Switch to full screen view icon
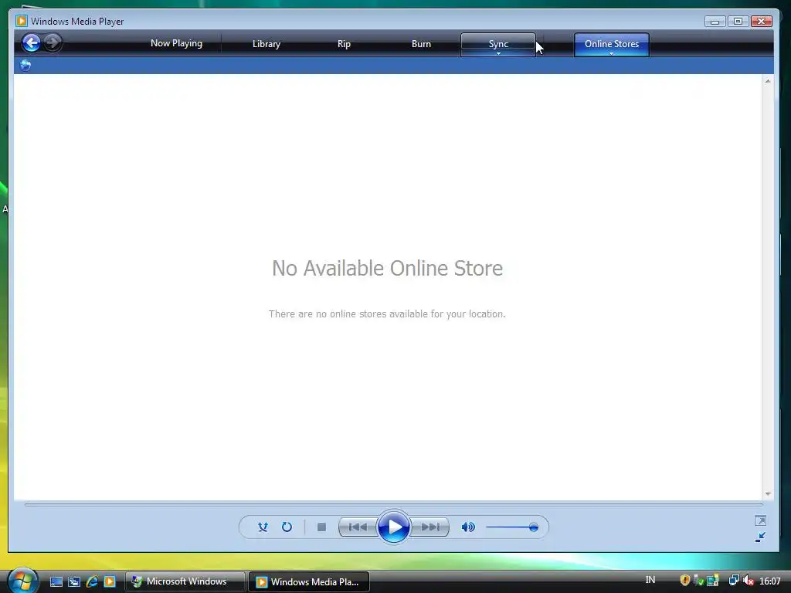This screenshot has width=791, height=593. (x=760, y=520)
